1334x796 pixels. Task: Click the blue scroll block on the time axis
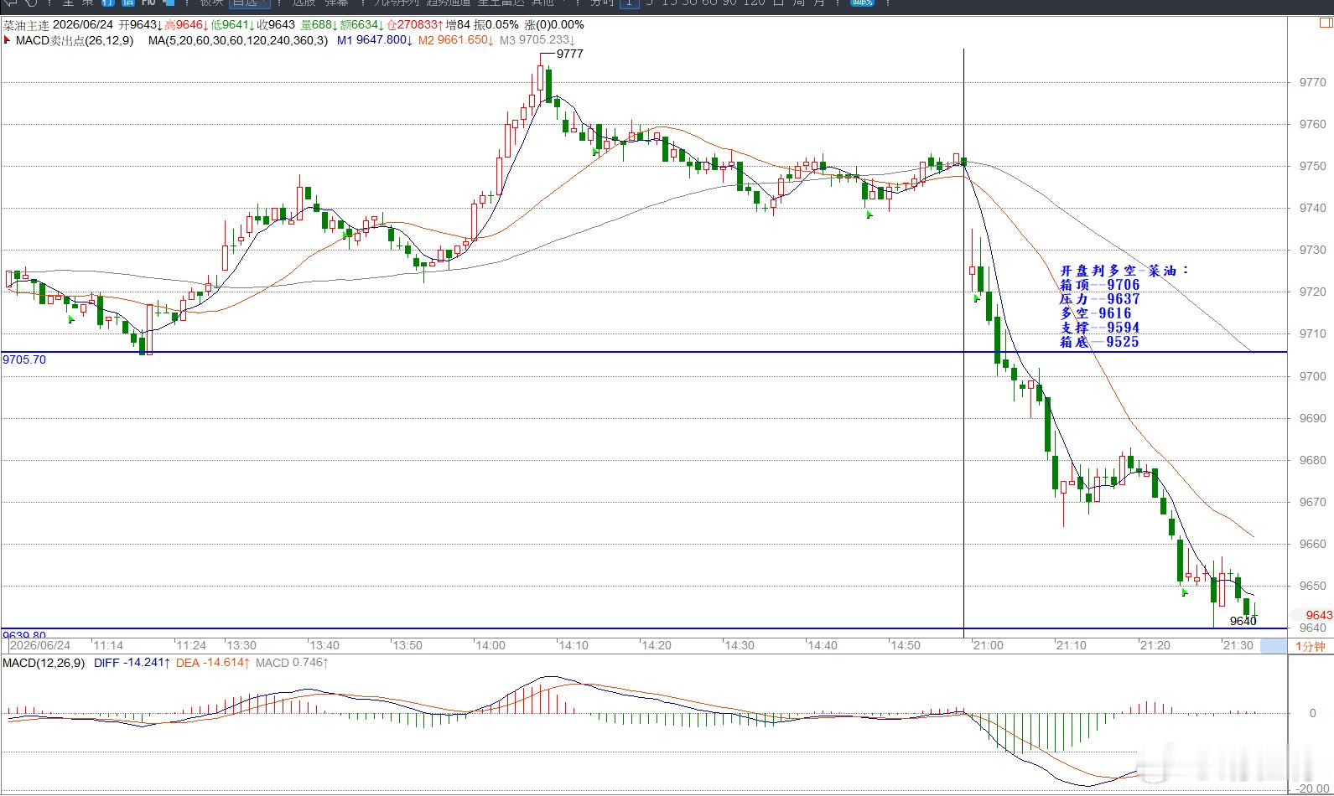(x=1273, y=646)
